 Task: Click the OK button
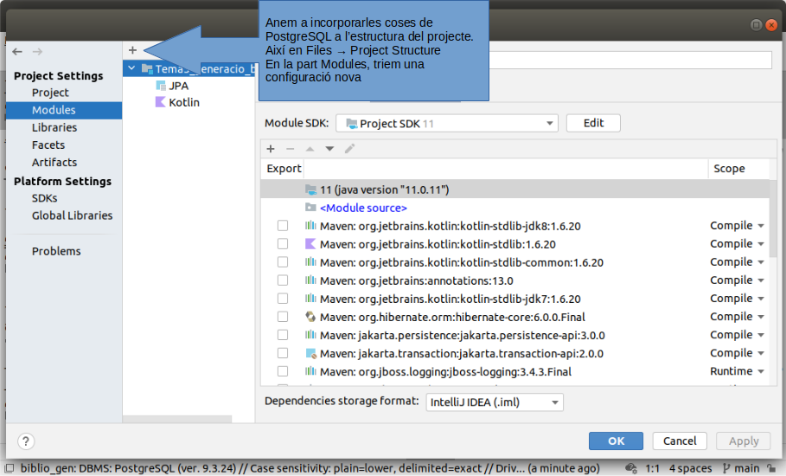pyautogui.click(x=616, y=441)
